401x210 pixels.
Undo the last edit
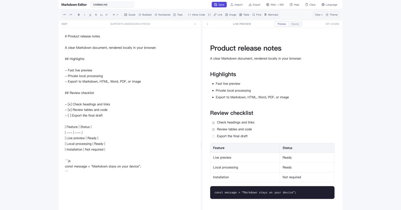(x=65, y=15)
